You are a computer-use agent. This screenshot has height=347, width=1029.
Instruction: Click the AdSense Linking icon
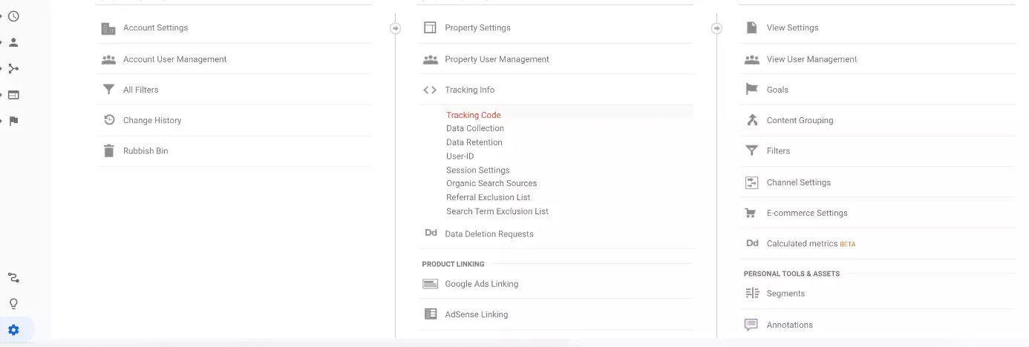[431, 314]
